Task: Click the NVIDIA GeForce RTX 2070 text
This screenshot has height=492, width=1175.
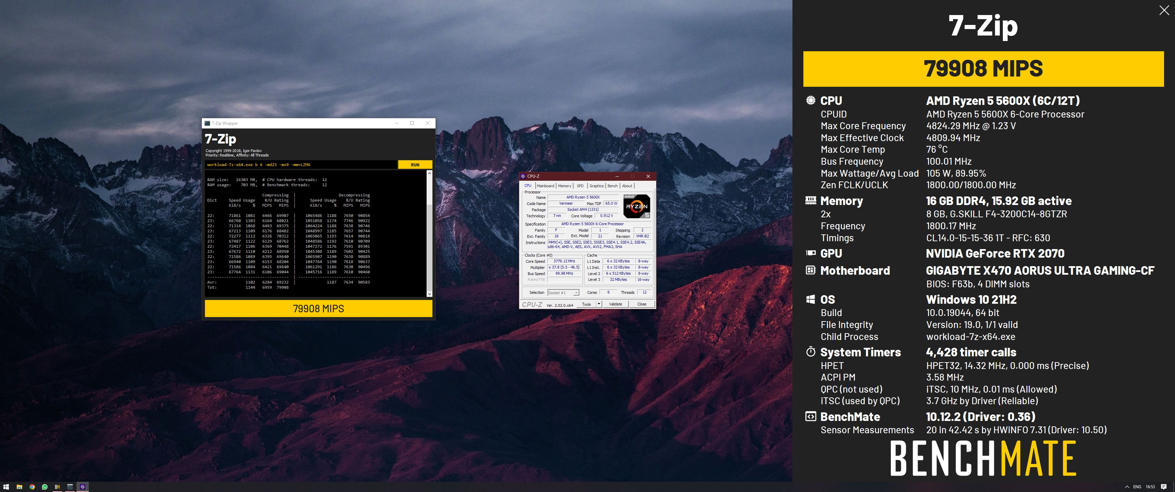Action: pos(995,253)
